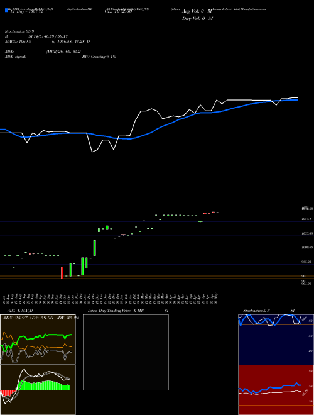Click the 'ADX: 25.97 +DY: 59.96' header
This screenshot has width=314, height=415.
[28, 318]
